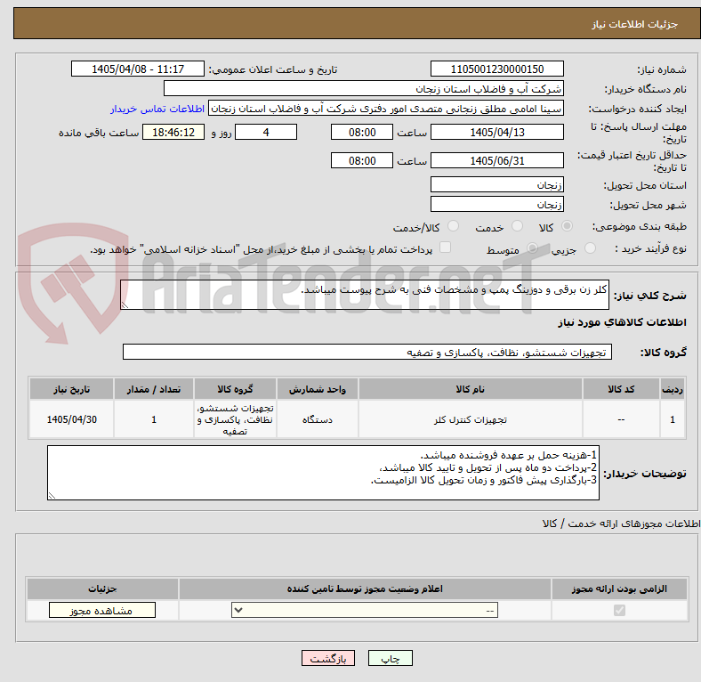
Task: Click the الزامی بودن ارائه مجوز header
Action: pyautogui.click(x=619, y=589)
